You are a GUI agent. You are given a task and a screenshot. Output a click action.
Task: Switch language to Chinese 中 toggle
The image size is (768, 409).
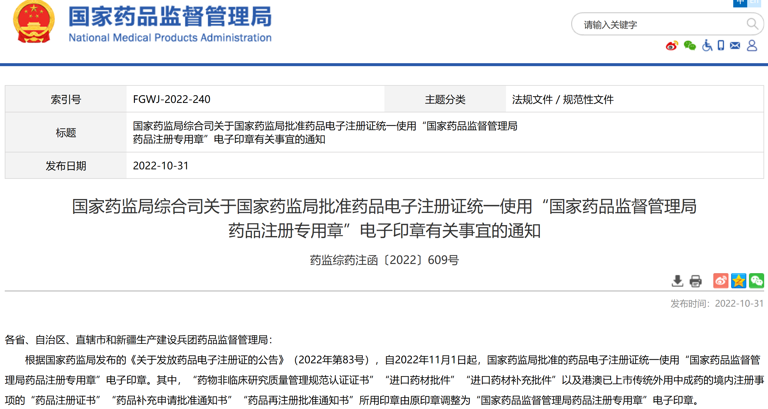tap(740, 2)
